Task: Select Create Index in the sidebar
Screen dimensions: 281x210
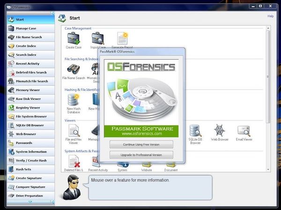Action: [31, 46]
